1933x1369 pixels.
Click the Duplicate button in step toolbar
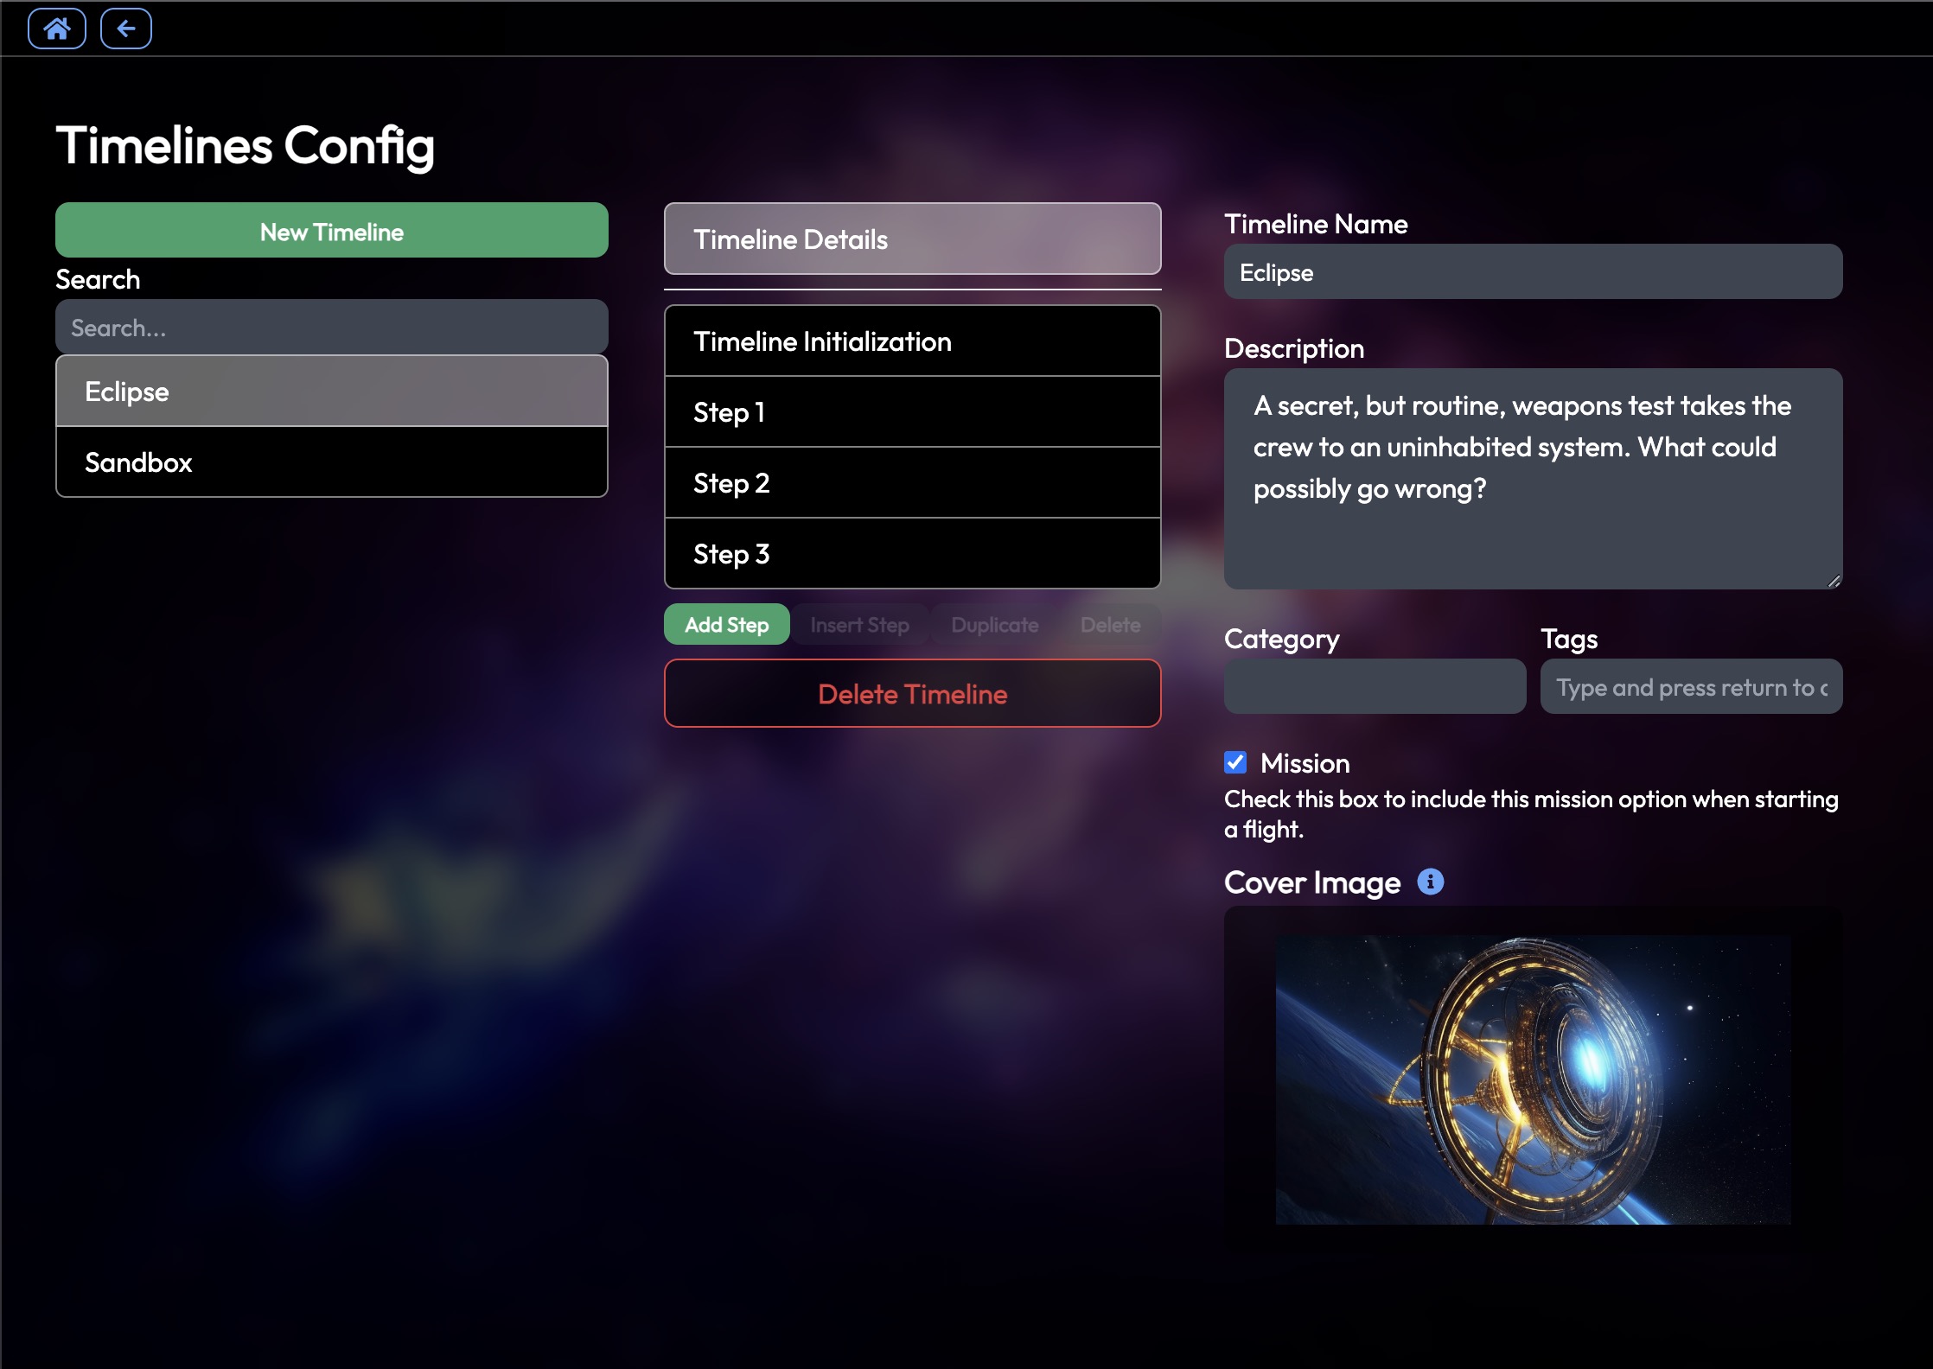pyautogui.click(x=994, y=624)
